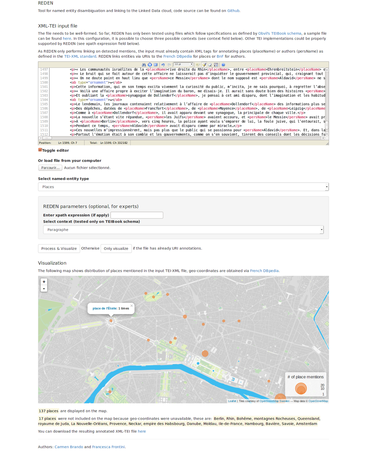Redo edit in the editor toolbar
The height and width of the screenshot is (452, 367).
tap(169, 65)
